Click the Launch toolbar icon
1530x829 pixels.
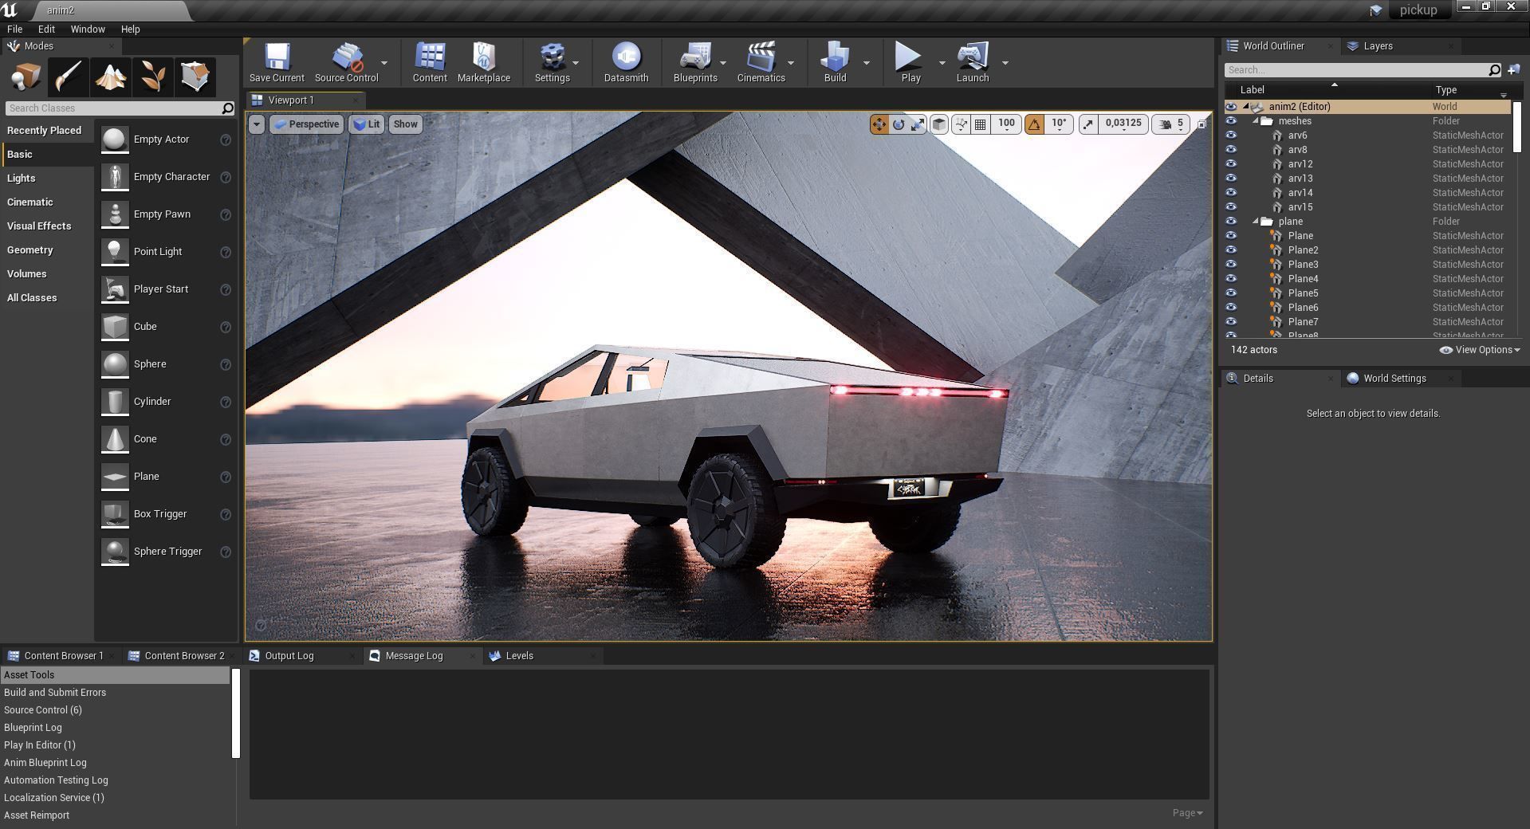973,63
